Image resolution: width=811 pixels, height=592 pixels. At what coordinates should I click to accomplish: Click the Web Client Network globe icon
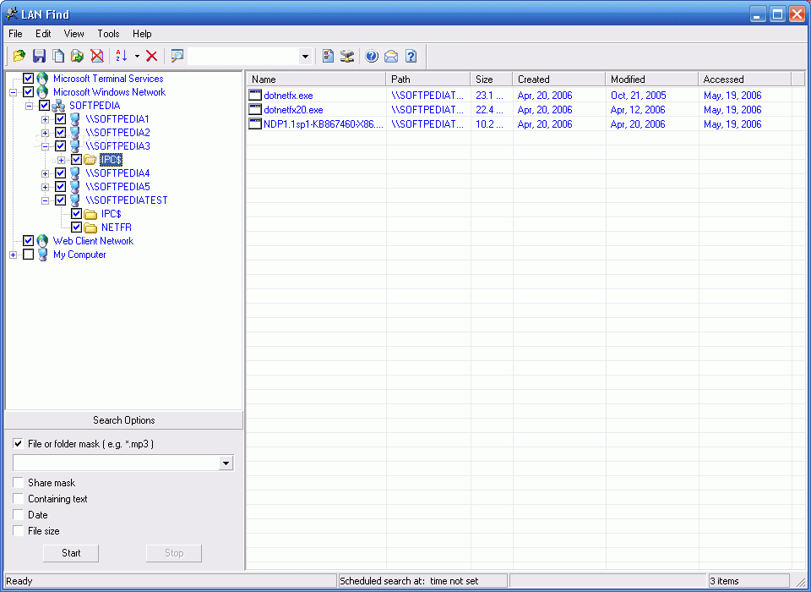point(42,241)
